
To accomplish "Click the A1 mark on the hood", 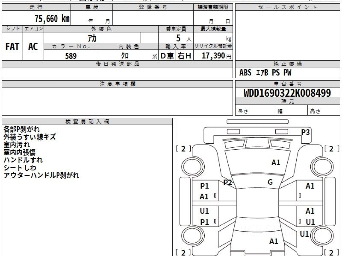I will [276, 162].
